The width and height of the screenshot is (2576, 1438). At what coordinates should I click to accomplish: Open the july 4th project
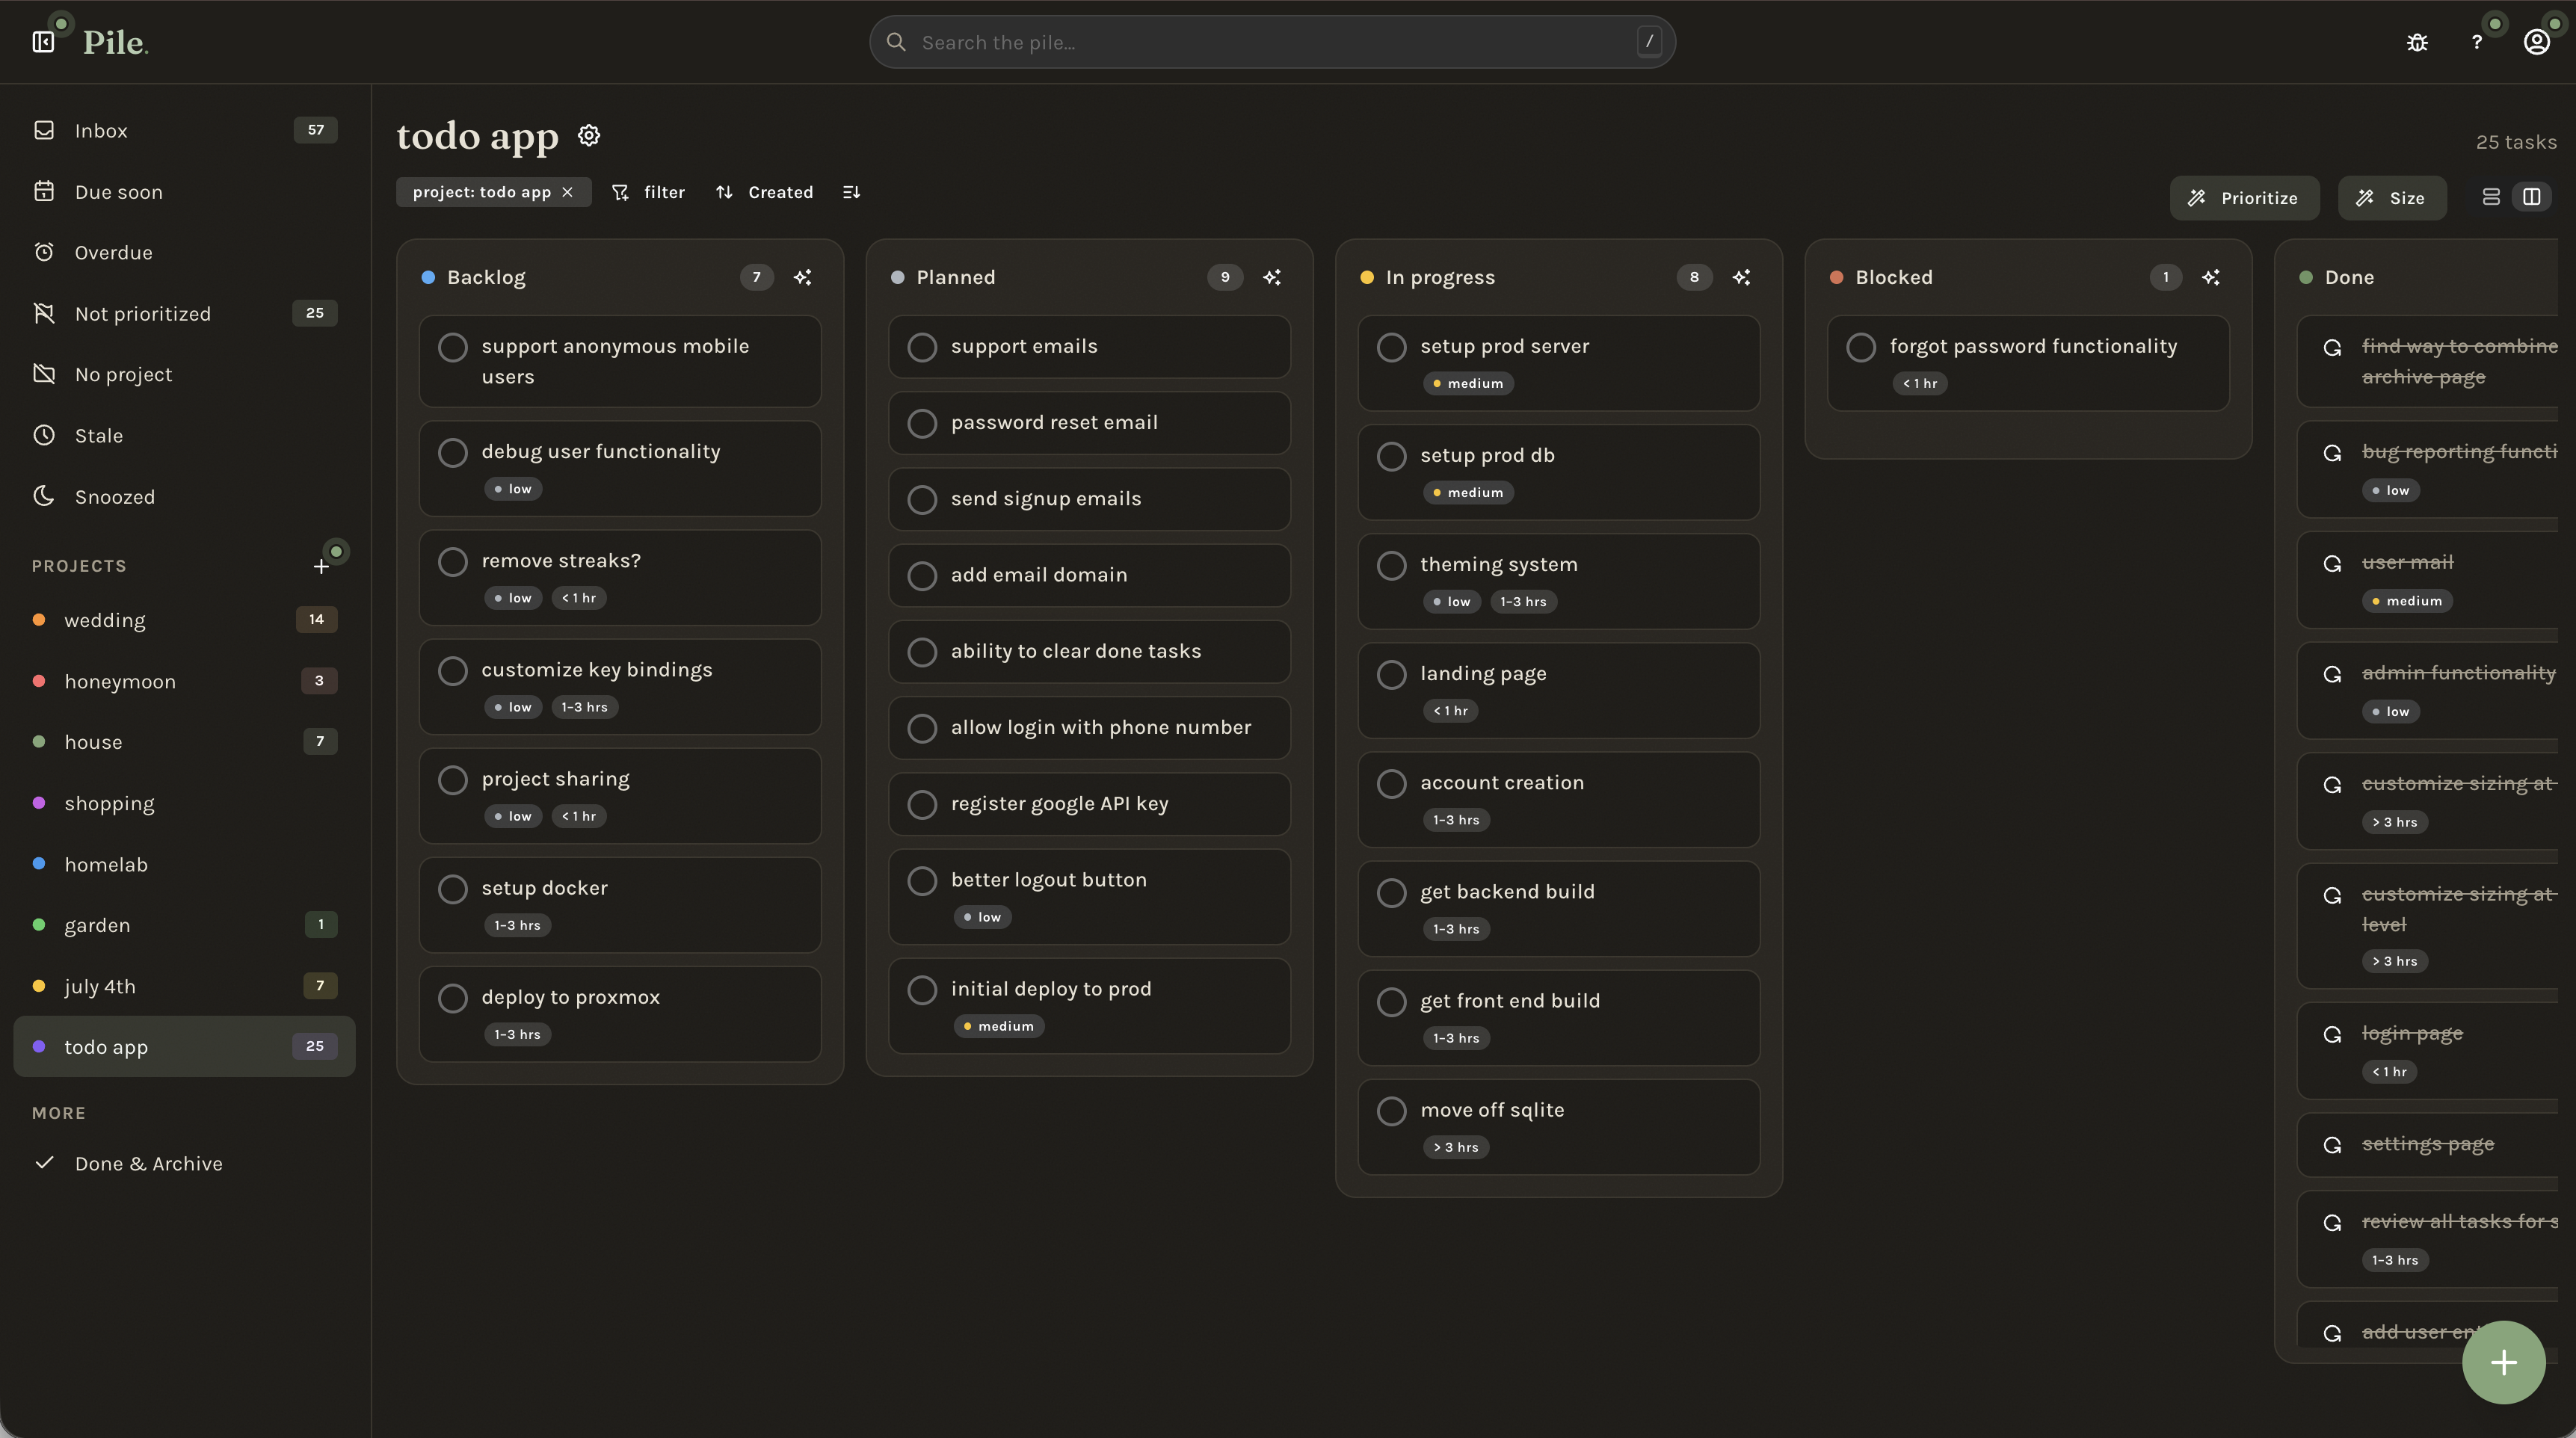[x=185, y=986]
